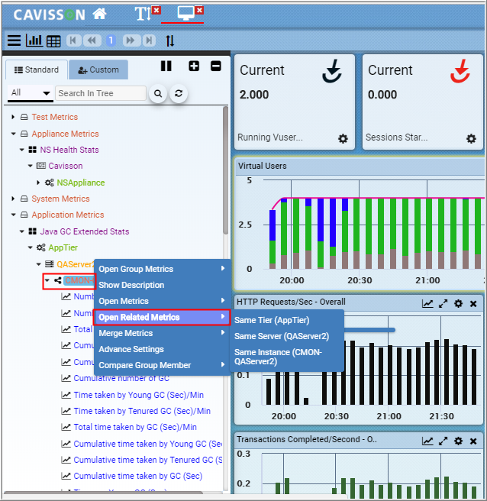Switch to table grid view icon
The height and width of the screenshot is (501, 487).
(x=53, y=41)
